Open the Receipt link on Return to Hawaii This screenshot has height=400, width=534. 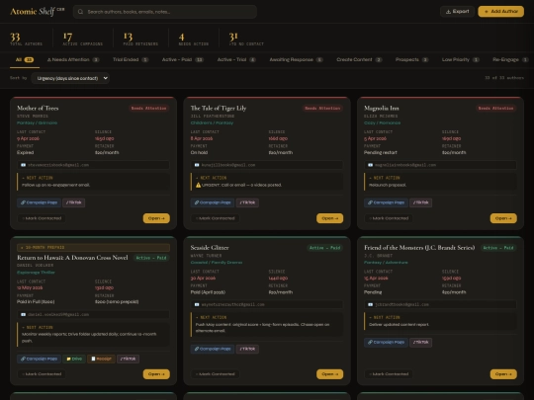(x=101, y=359)
